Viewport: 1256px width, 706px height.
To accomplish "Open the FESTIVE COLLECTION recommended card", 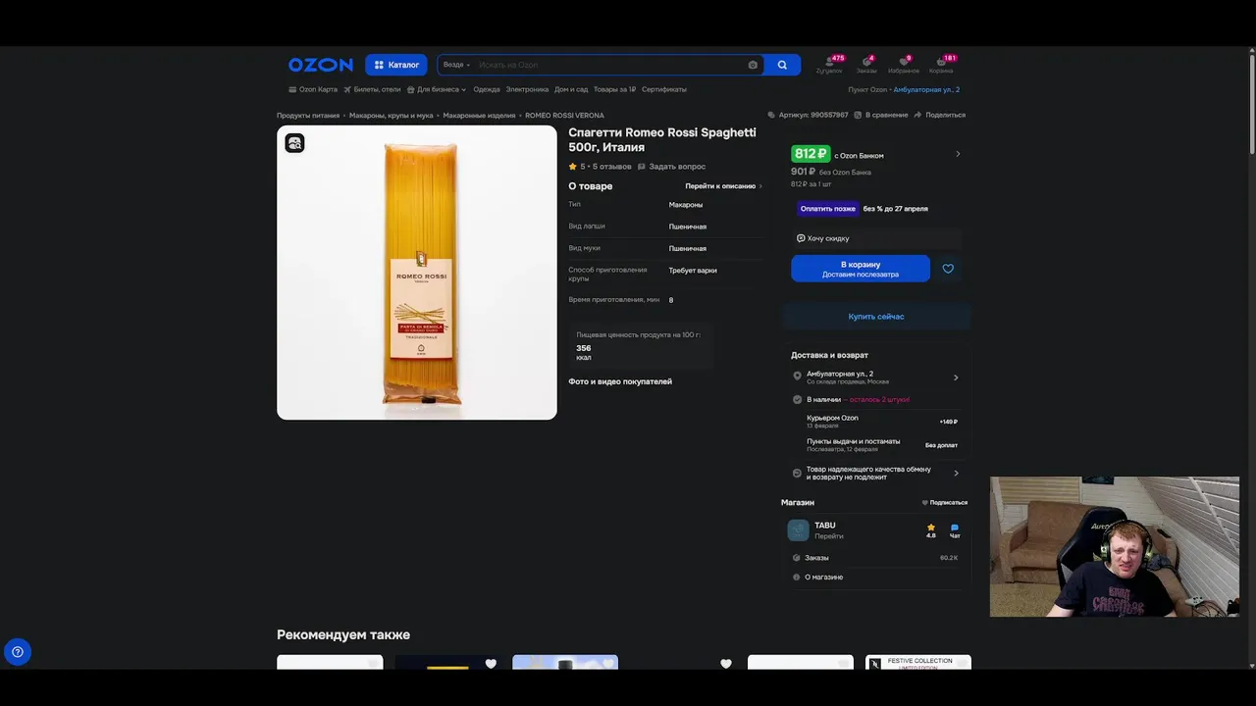I will point(918,663).
